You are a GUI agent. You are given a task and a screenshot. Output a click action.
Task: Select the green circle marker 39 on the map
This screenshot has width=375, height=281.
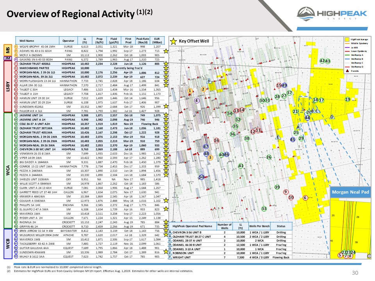(277, 187)
